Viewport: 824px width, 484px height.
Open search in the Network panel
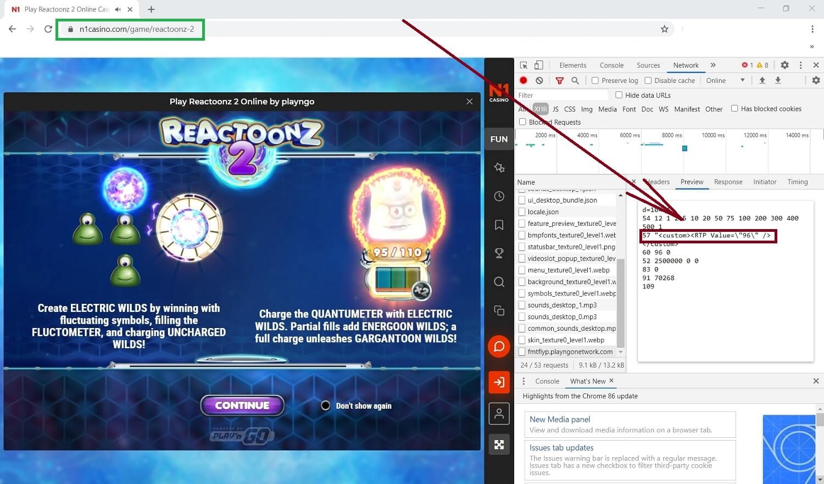[x=575, y=80]
